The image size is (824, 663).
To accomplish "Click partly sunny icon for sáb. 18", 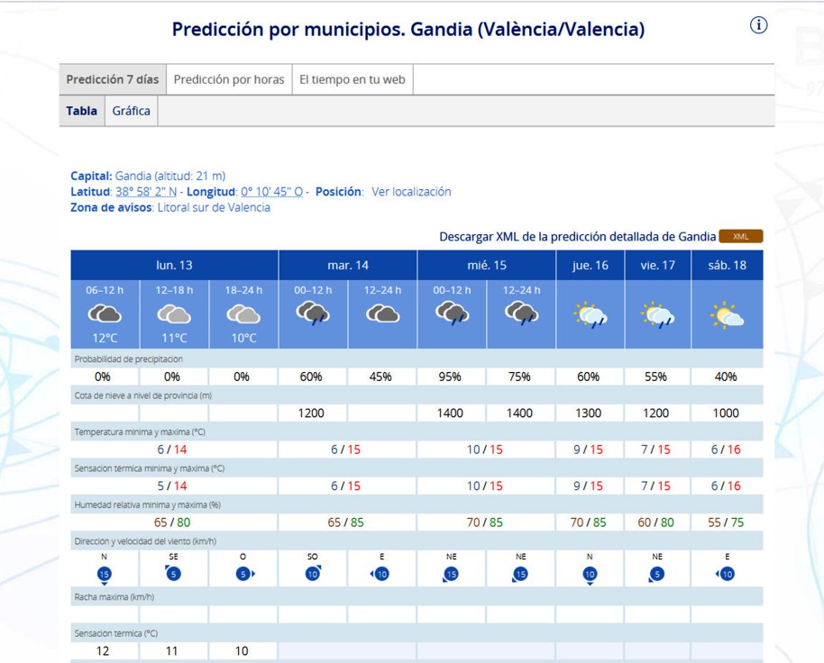I will click(x=727, y=315).
